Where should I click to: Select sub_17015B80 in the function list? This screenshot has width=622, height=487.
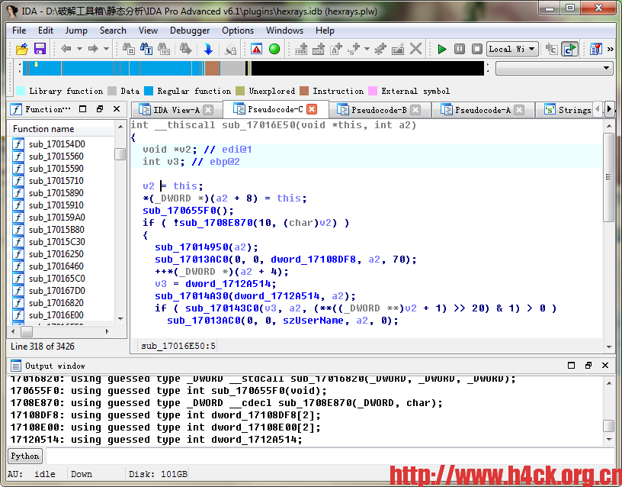57,230
